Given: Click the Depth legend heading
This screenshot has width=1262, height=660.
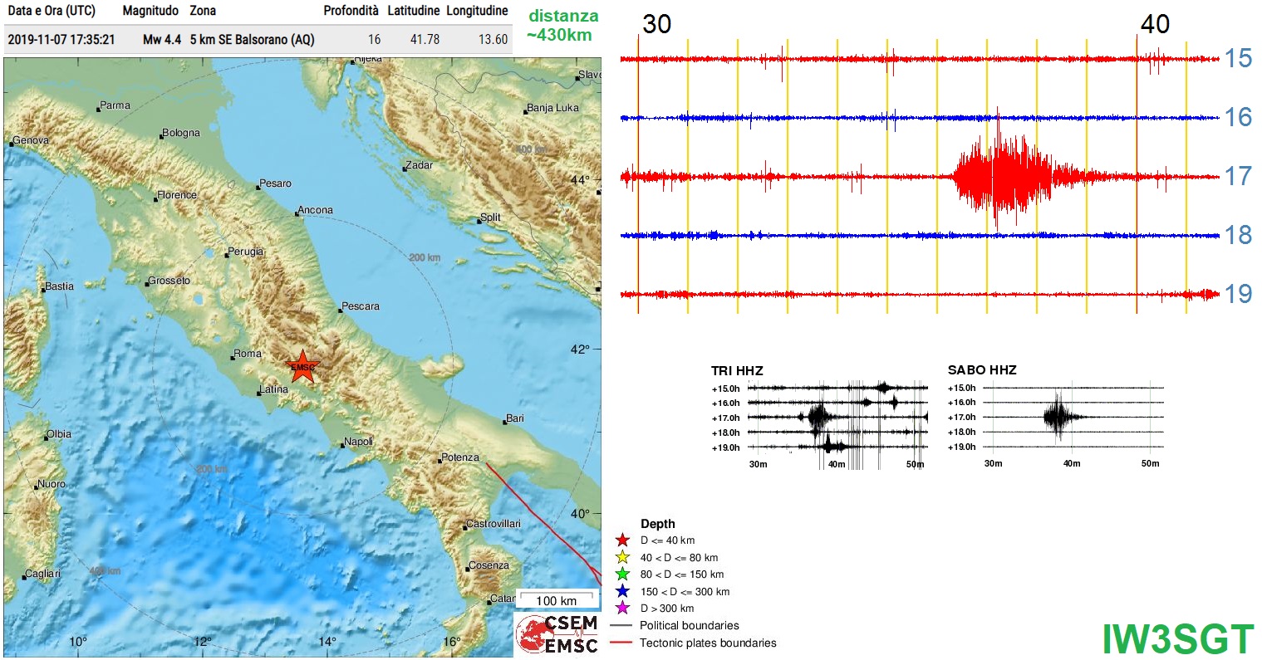Looking at the screenshot, I should [658, 524].
